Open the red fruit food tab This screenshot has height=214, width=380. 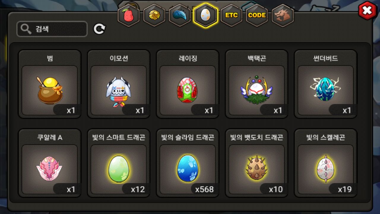129,15
